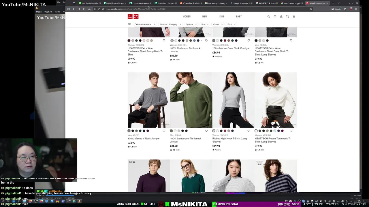Screen dimensions: 369x207
Task: Click the Uniqlo logo in the header
Action: coord(133,16)
